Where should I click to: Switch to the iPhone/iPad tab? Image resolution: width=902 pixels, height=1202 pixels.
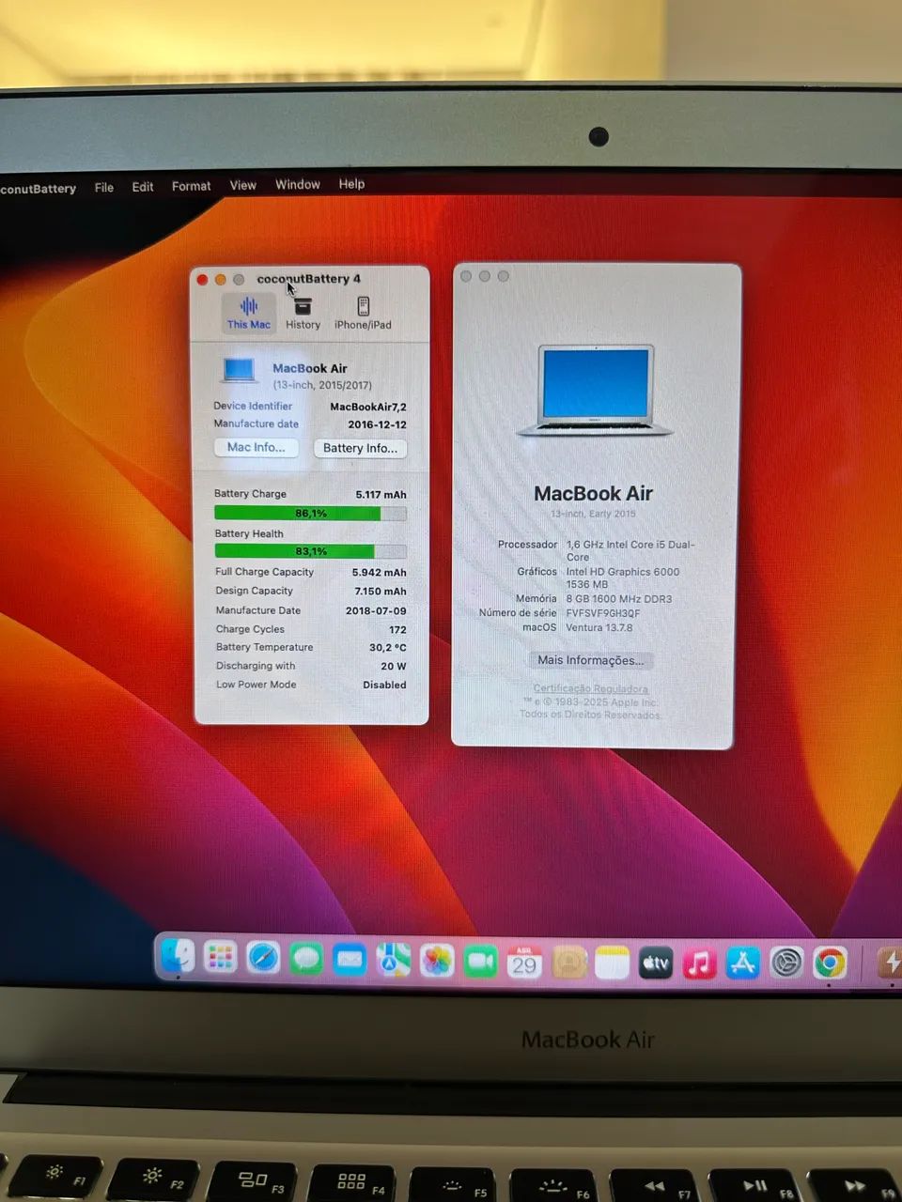(x=363, y=313)
